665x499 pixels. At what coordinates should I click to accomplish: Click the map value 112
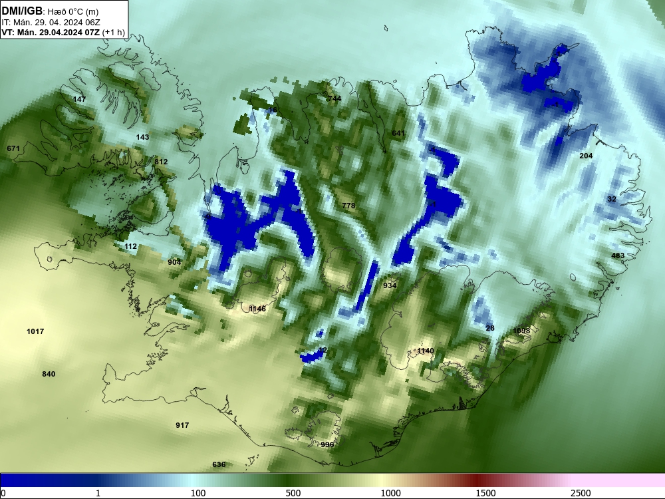(130, 246)
